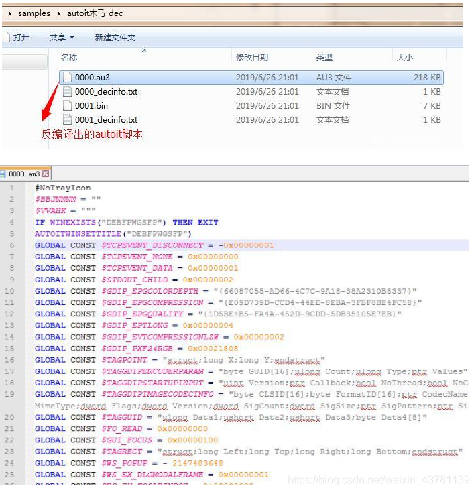Sort by the 名称 column header

pos(69,57)
